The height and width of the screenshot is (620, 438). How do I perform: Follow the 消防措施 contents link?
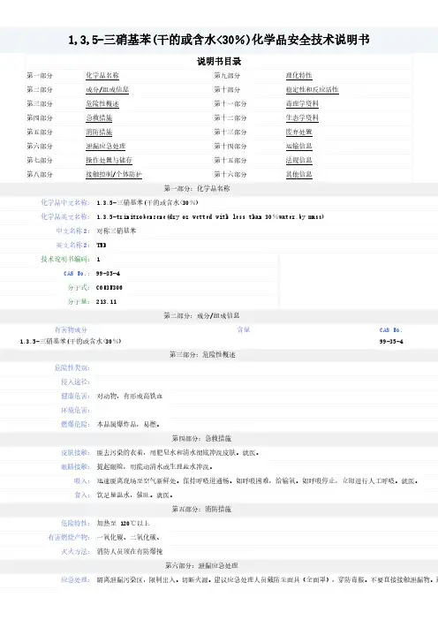click(x=99, y=132)
